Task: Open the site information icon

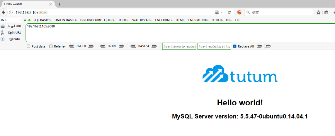Action: [x=11, y=13]
